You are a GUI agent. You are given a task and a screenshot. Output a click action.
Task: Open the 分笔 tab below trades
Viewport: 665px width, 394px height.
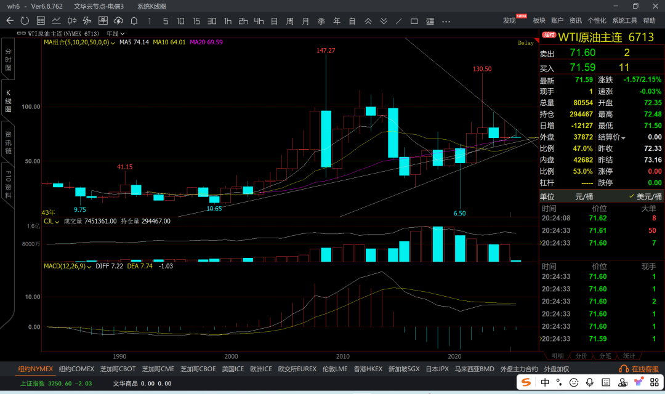[605, 356]
